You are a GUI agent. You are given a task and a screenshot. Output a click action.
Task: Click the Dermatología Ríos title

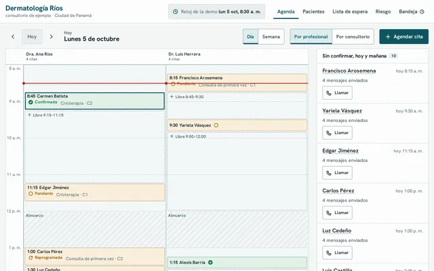tap(34, 8)
